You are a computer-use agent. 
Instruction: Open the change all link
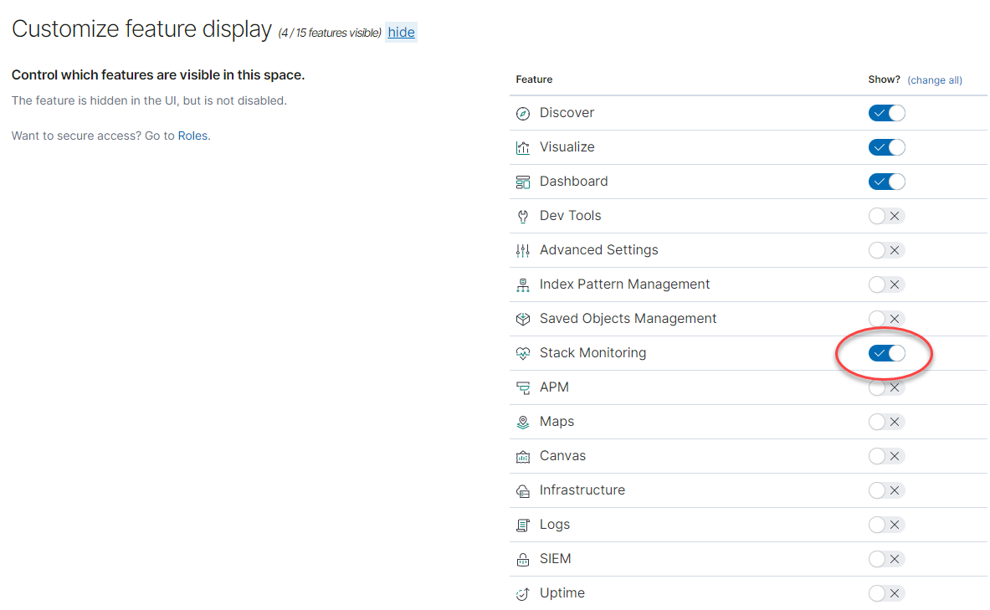935,80
